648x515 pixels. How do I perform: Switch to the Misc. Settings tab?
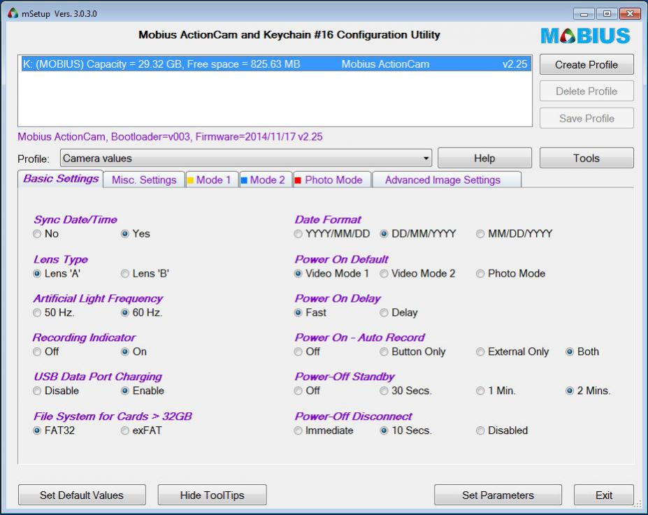(x=144, y=180)
